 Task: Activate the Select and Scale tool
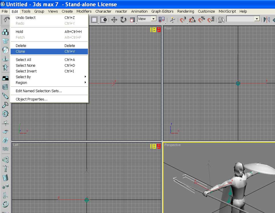(x=133, y=20)
